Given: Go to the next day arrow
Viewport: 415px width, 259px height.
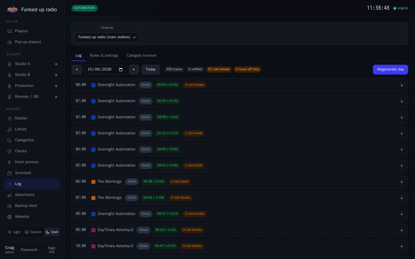Looking at the screenshot, I should click(134, 69).
